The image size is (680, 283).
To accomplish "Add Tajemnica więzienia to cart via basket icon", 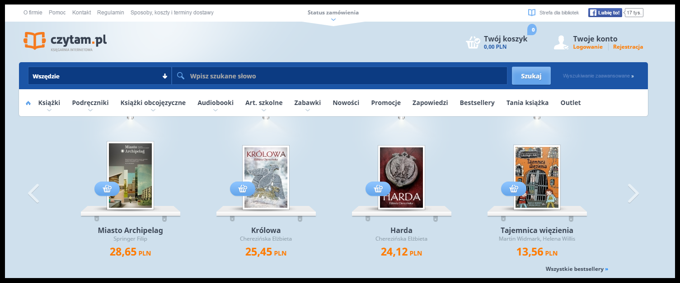I will tap(513, 189).
